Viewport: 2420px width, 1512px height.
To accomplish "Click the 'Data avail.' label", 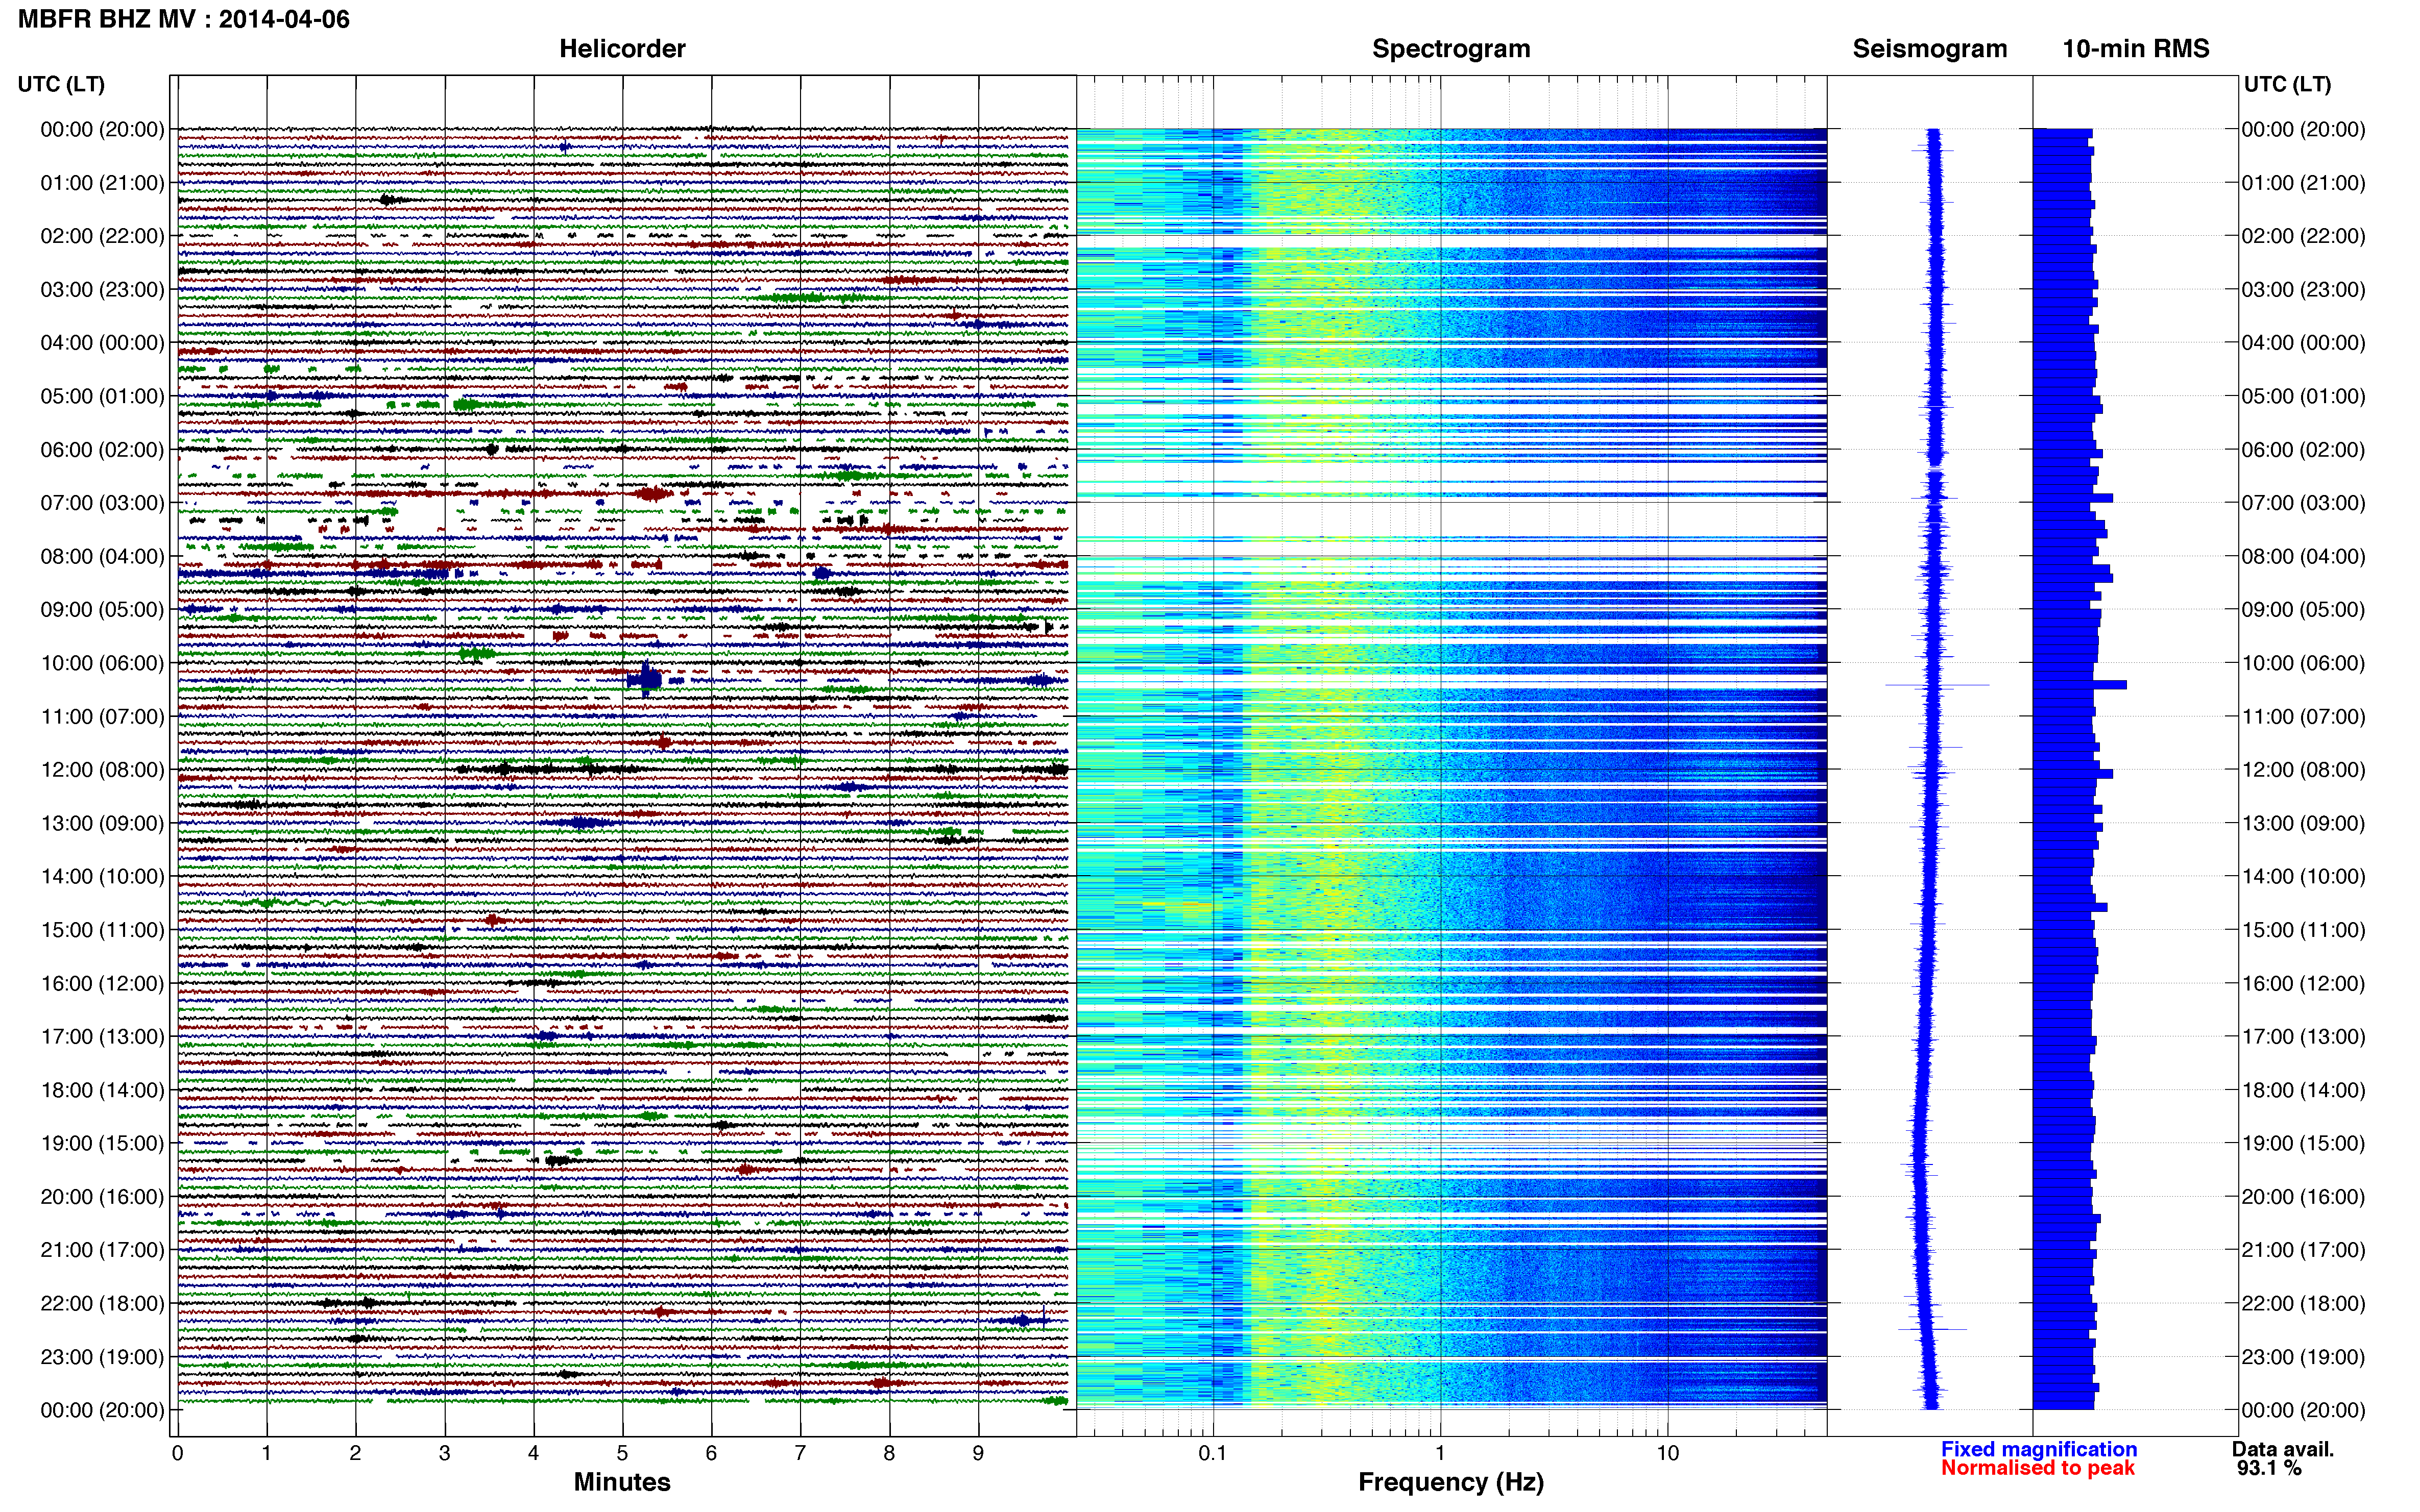I will tap(2283, 1449).
